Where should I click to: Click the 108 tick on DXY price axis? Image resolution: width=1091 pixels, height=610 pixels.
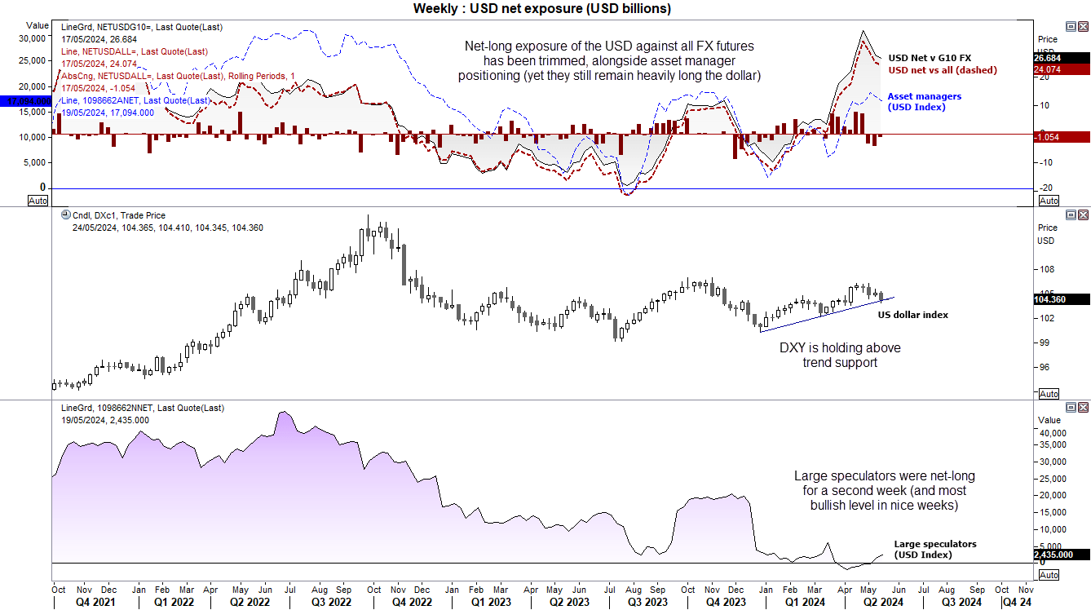[1045, 270]
